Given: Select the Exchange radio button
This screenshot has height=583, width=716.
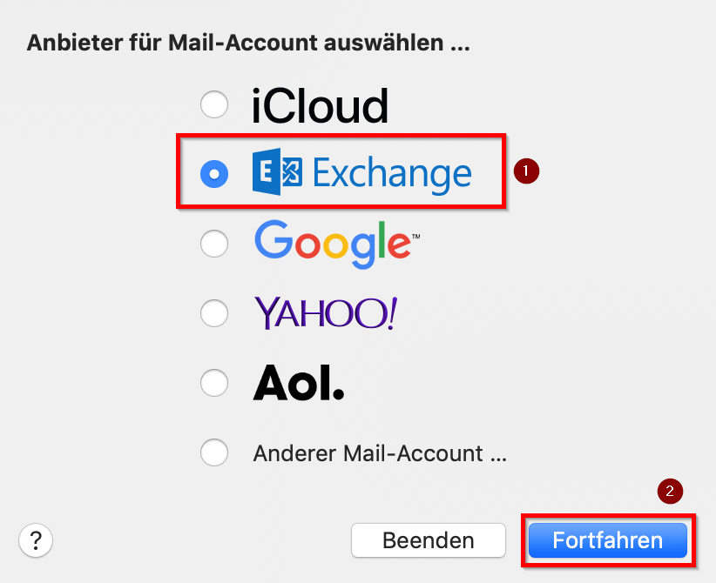Looking at the screenshot, I should coord(213,174).
